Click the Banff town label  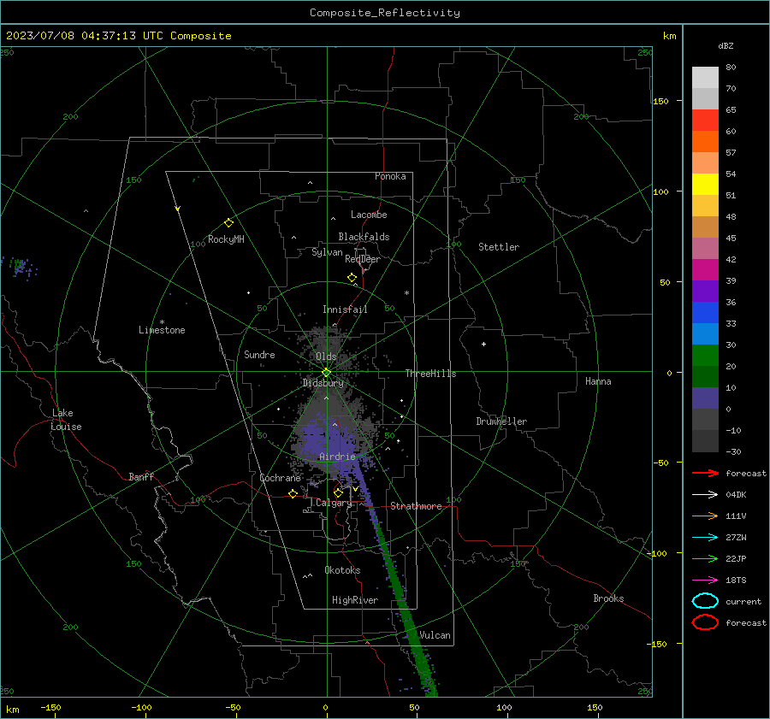point(141,476)
